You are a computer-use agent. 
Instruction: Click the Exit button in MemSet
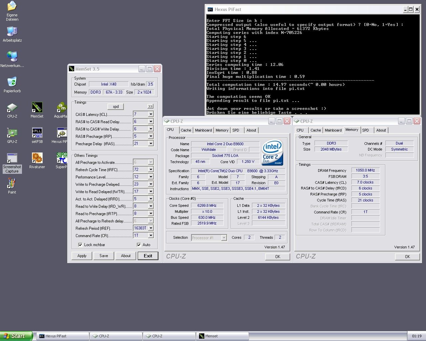point(148,256)
